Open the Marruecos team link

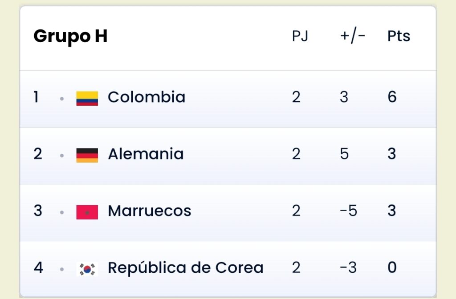(x=150, y=211)
